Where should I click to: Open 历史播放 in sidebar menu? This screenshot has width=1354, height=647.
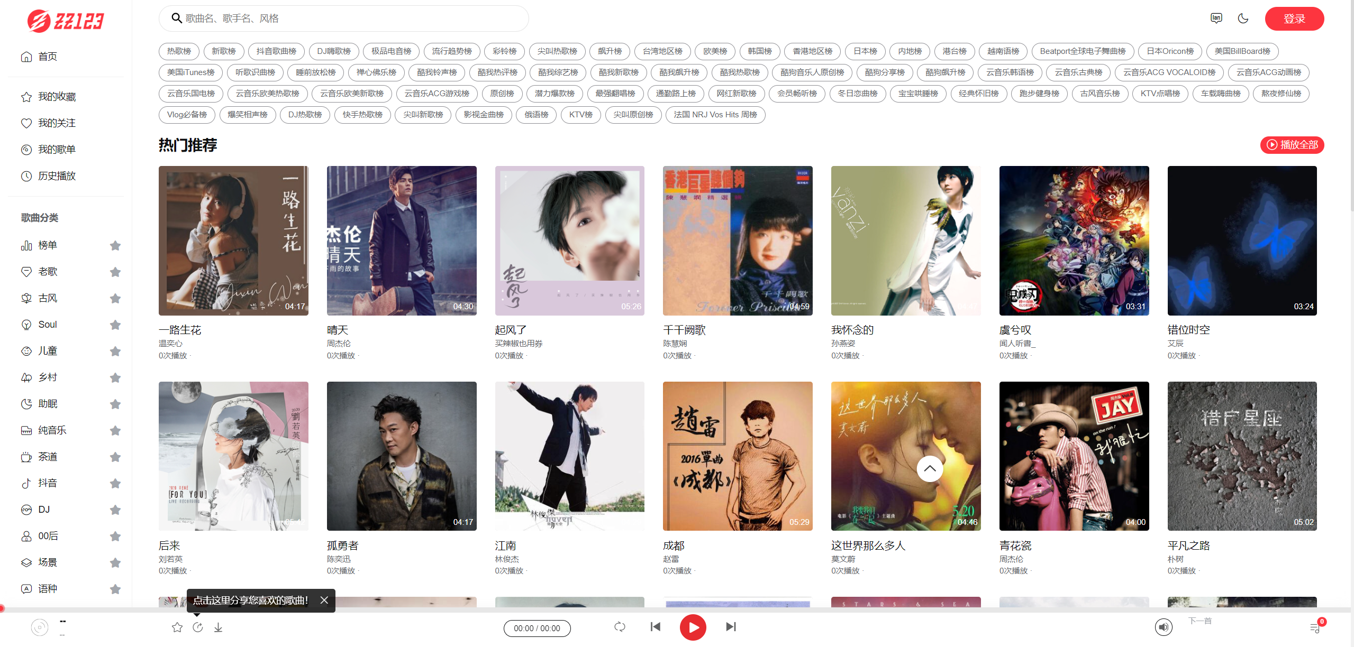[x=57, y=176]
